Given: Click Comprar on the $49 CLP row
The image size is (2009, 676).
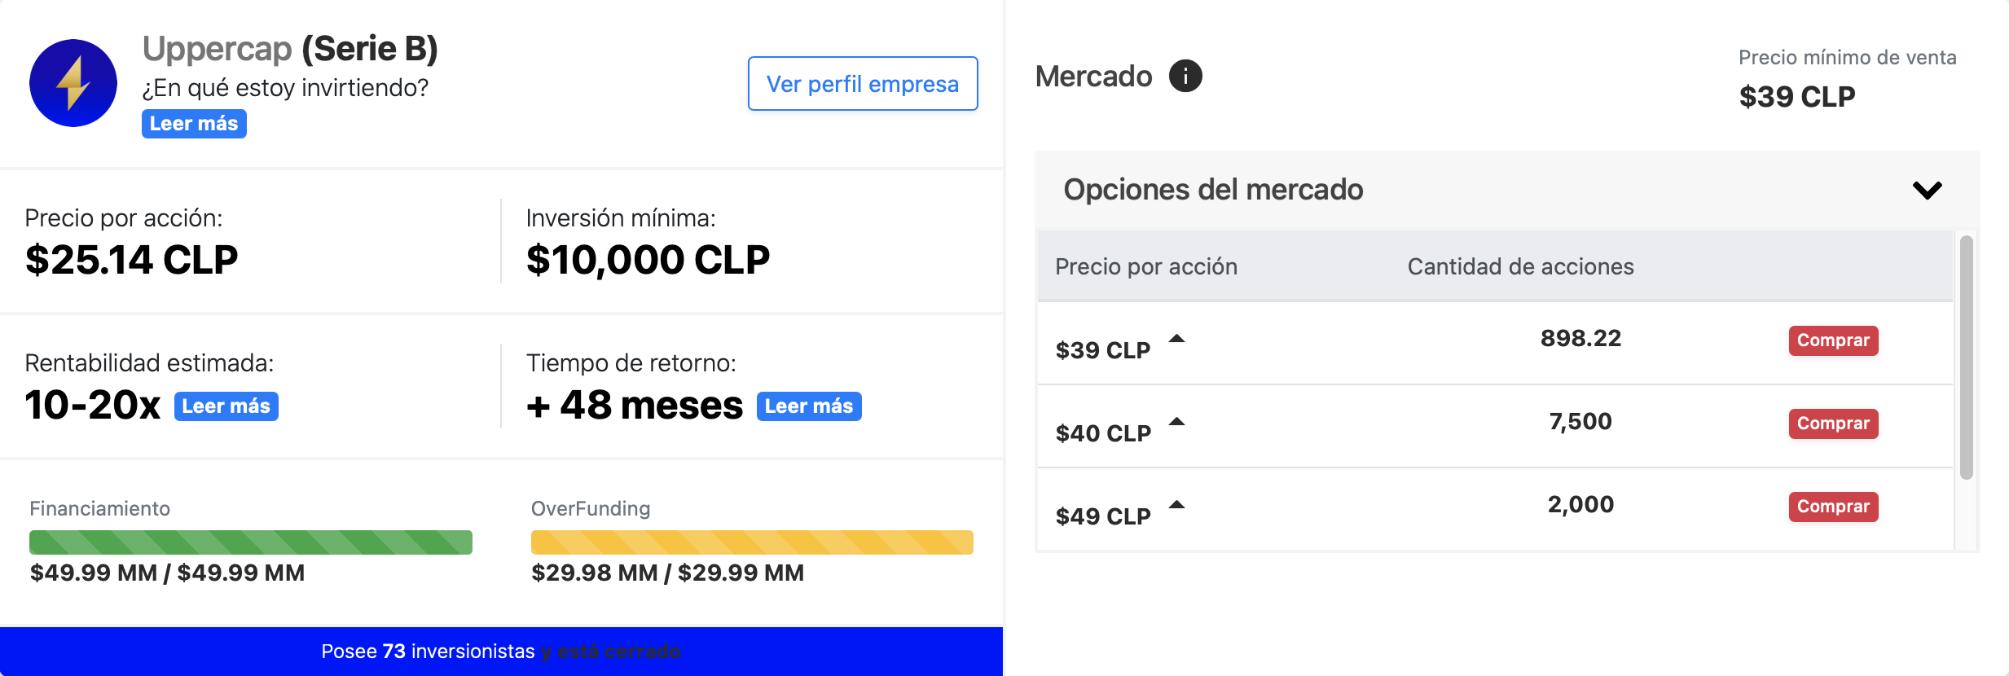Looking at the screenshot, I should pos(1833,507).
